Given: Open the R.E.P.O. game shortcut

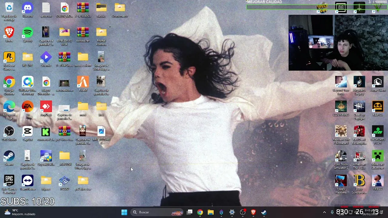Looking at the screenshot, I should click(378, 109).
